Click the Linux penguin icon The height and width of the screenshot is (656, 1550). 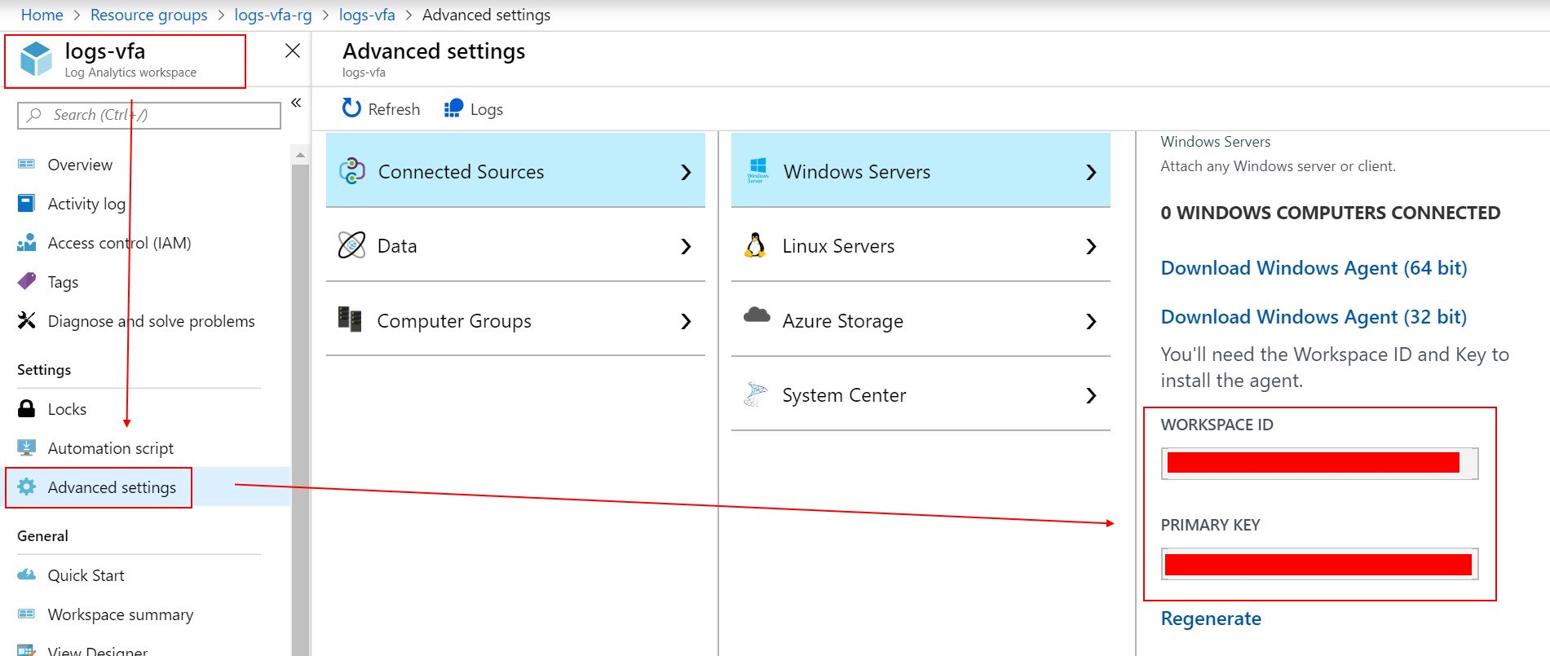(756, 244)
